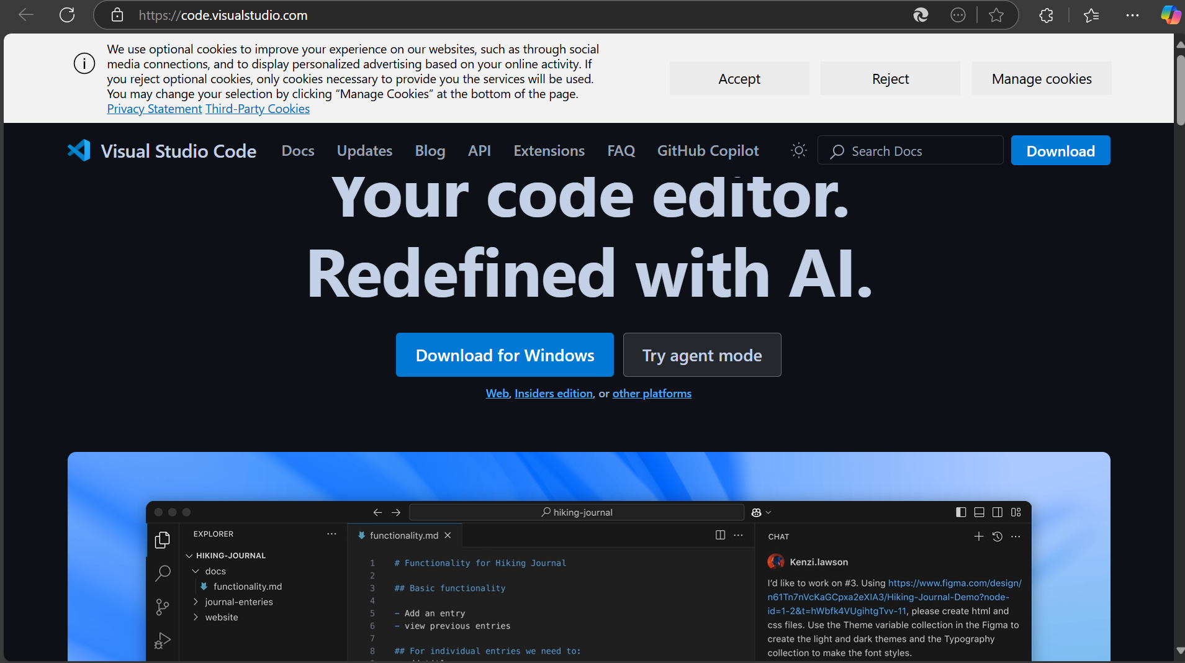This screenshot has width=1185, height=663.
Task: Open the Updates nav item
Action: point(364,151)
